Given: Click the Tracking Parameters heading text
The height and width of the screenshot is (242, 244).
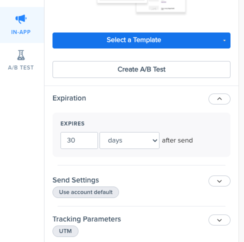Looking at the screenshot, I should tap(86, 219).
